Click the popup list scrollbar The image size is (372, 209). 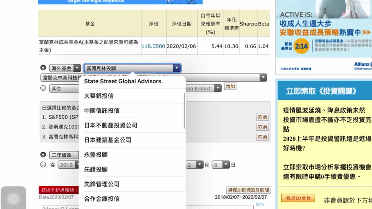184,111
